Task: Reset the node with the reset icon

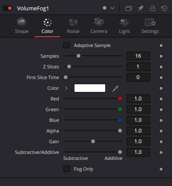Action: coord(164,8)
